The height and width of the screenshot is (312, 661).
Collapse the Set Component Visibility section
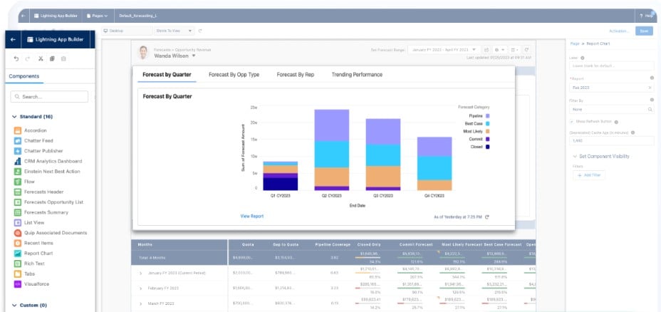(x=575, y=156)
